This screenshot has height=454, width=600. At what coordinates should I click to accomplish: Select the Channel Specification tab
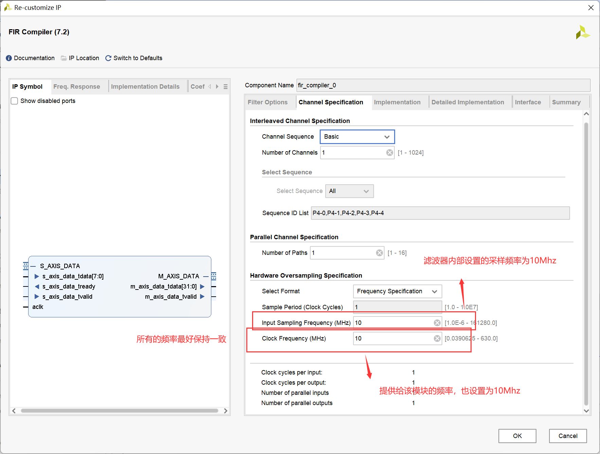pyautogui.click(x=331, y=102)
